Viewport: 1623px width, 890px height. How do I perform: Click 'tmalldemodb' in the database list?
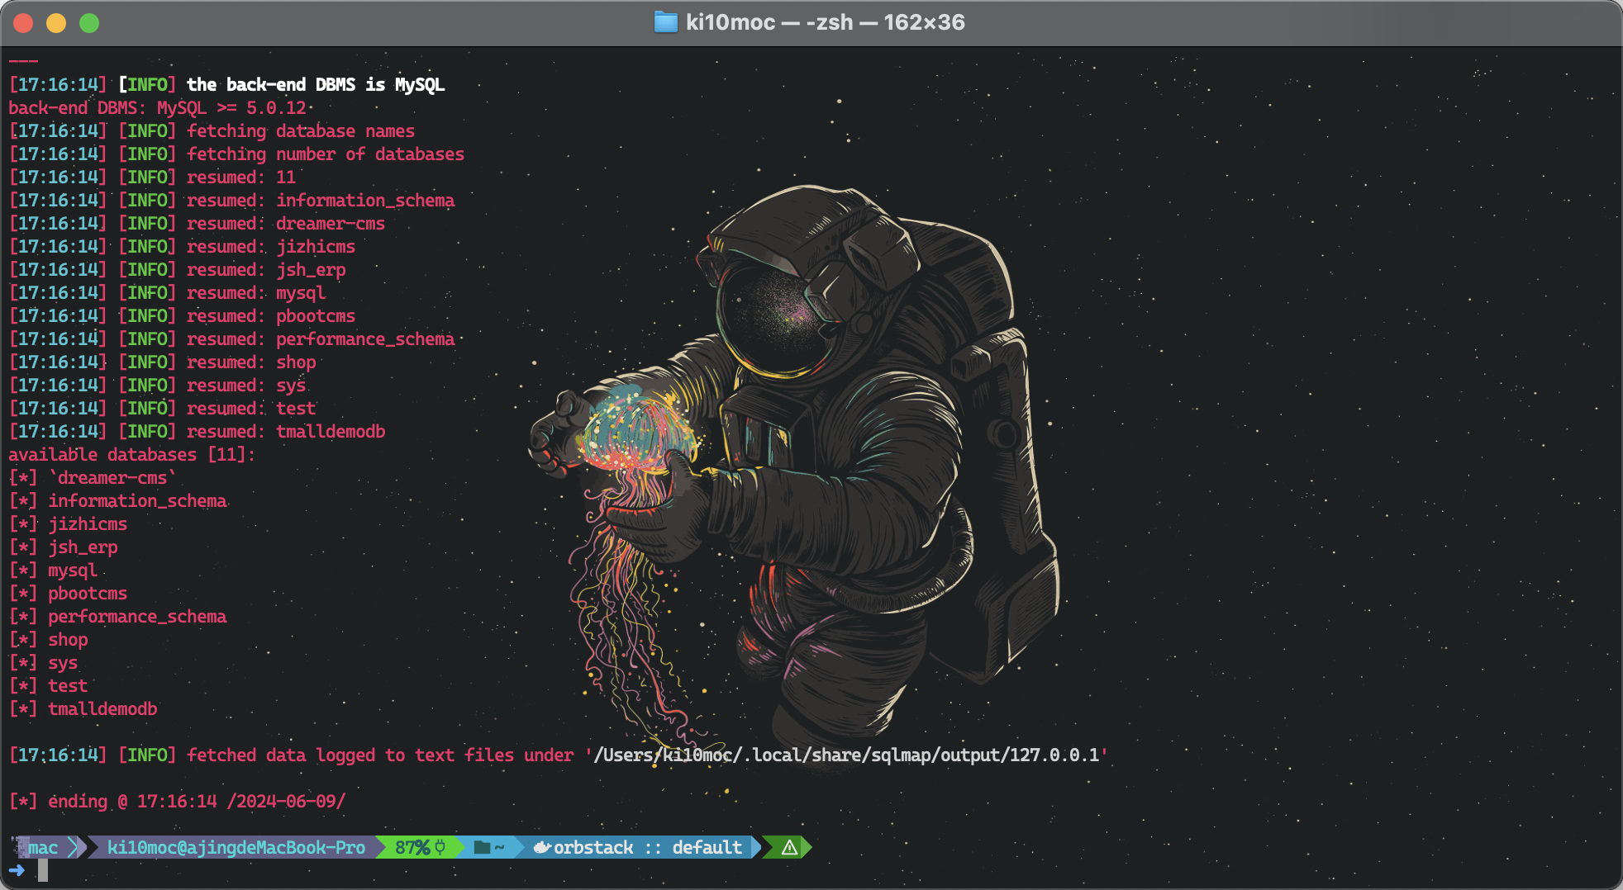(x=102, y=709)
